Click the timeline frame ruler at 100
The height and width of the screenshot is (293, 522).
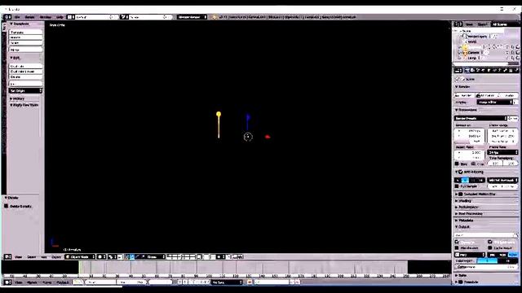pos(209,276)
